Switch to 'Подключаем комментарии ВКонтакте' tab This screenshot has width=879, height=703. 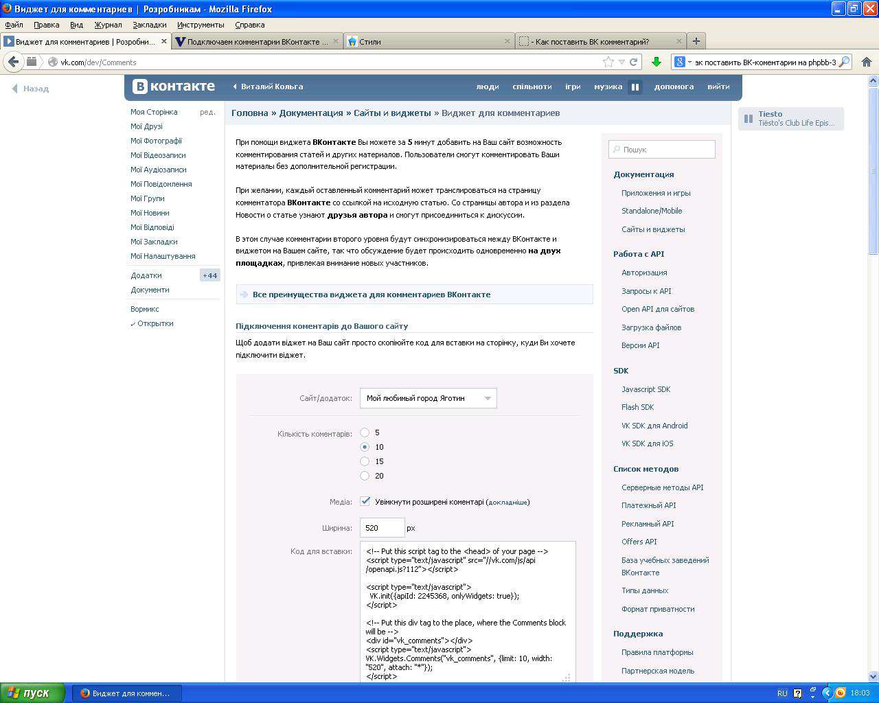click(258, 41)
